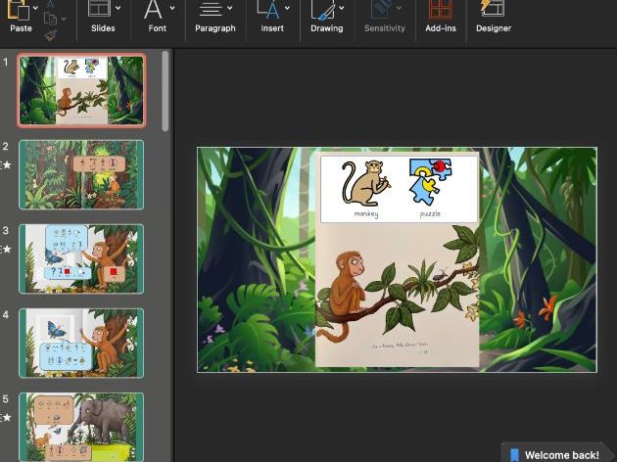
Task: Select the Format Painter brush icon
Action: pyautogui.click(x=50, y=35)
